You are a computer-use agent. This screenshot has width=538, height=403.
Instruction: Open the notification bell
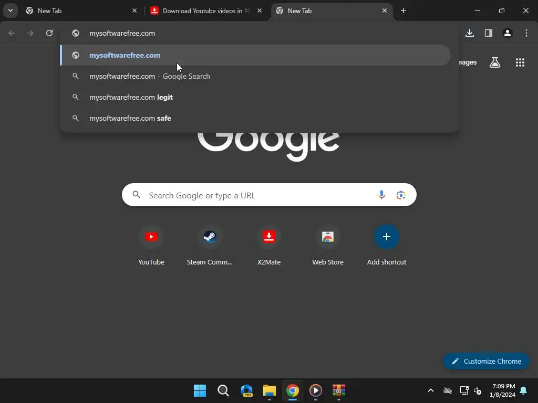coord(524,390)
